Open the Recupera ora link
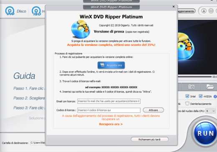 (111, 124)
